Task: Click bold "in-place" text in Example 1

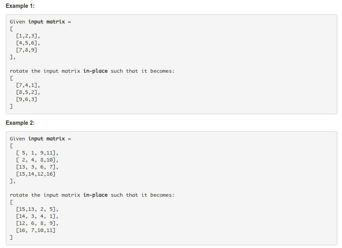Action: coord(95,71)
